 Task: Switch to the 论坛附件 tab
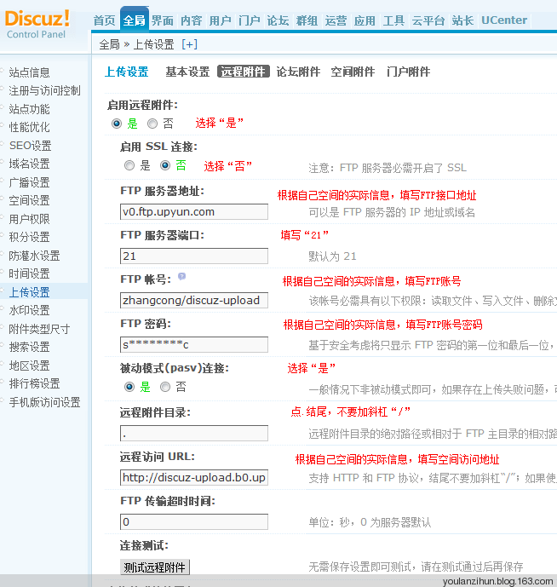(x=298, y=72)
